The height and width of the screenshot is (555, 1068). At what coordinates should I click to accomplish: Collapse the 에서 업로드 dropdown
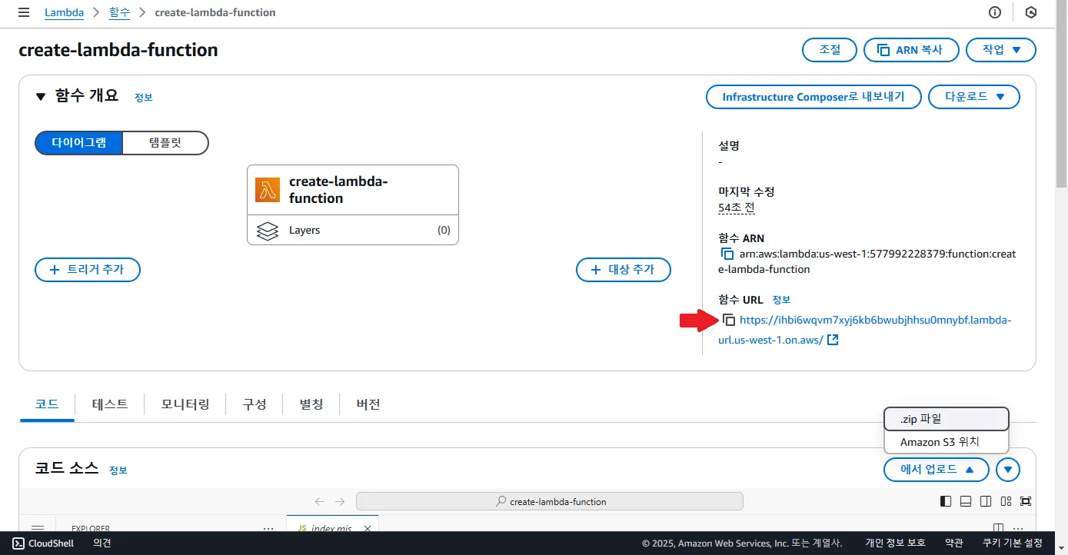point(937,469)
